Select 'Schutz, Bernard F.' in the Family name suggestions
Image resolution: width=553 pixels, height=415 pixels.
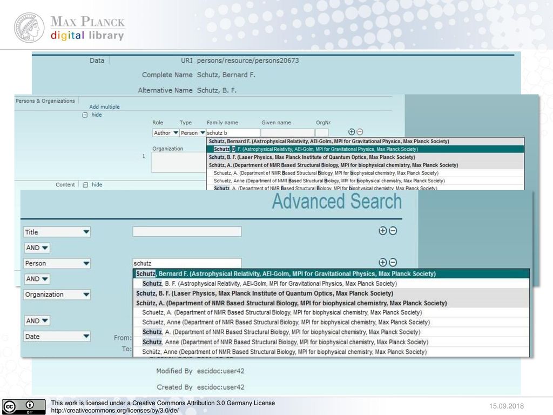[366, 141]
